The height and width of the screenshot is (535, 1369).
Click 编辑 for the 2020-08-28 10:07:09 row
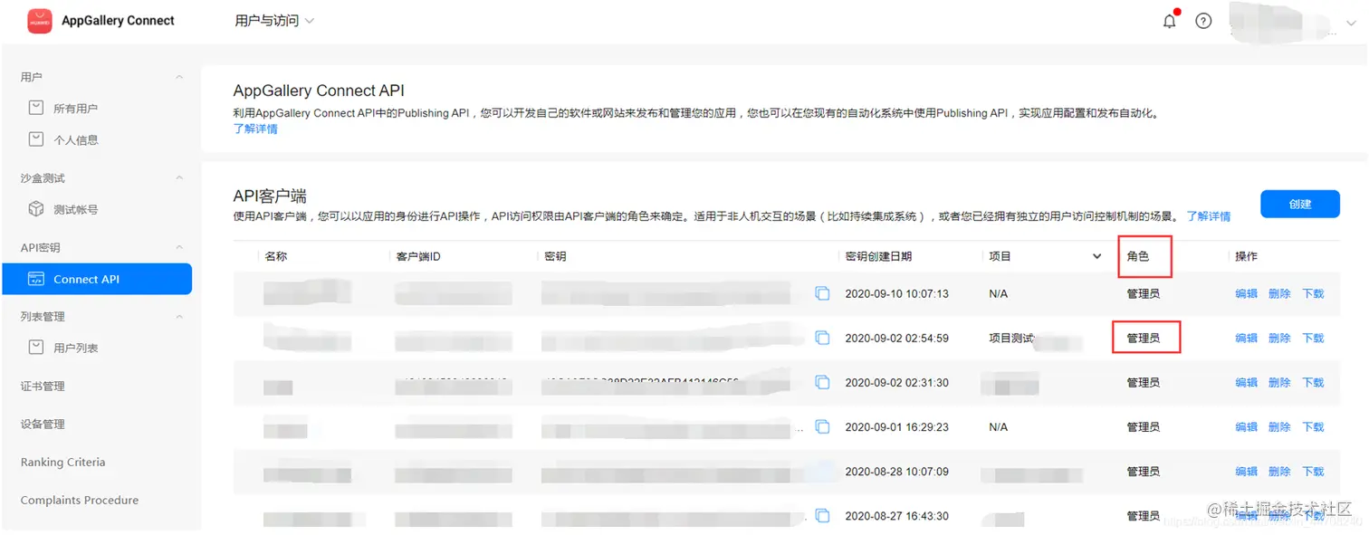point(1246,471)
